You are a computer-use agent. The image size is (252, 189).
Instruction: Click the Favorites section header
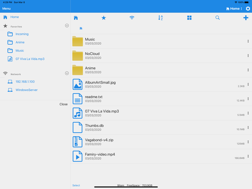[x=16, y=27]
